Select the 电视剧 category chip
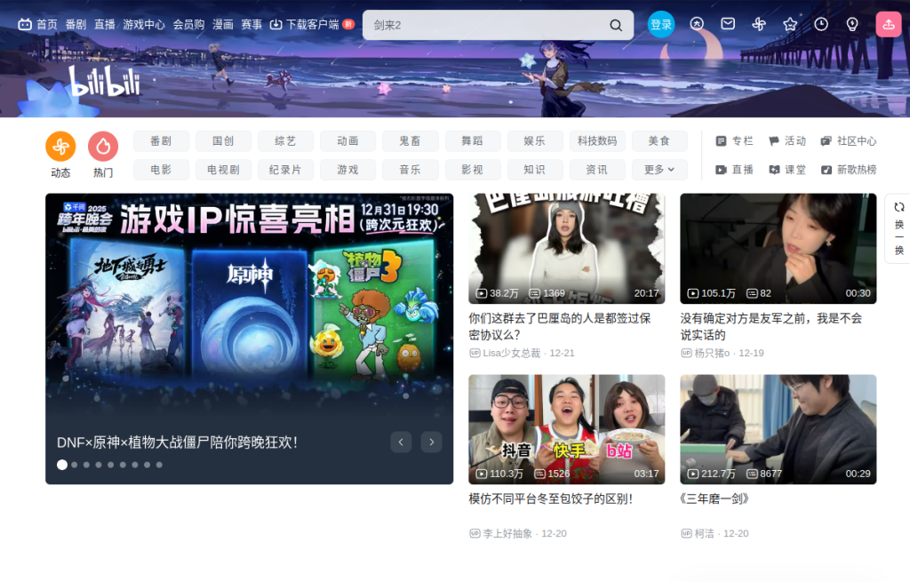910x582 pixels. (223, 170)
